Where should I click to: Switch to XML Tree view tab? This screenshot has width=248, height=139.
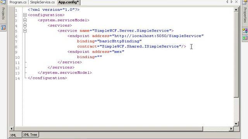pyautogui.click(x=30, y=135)
